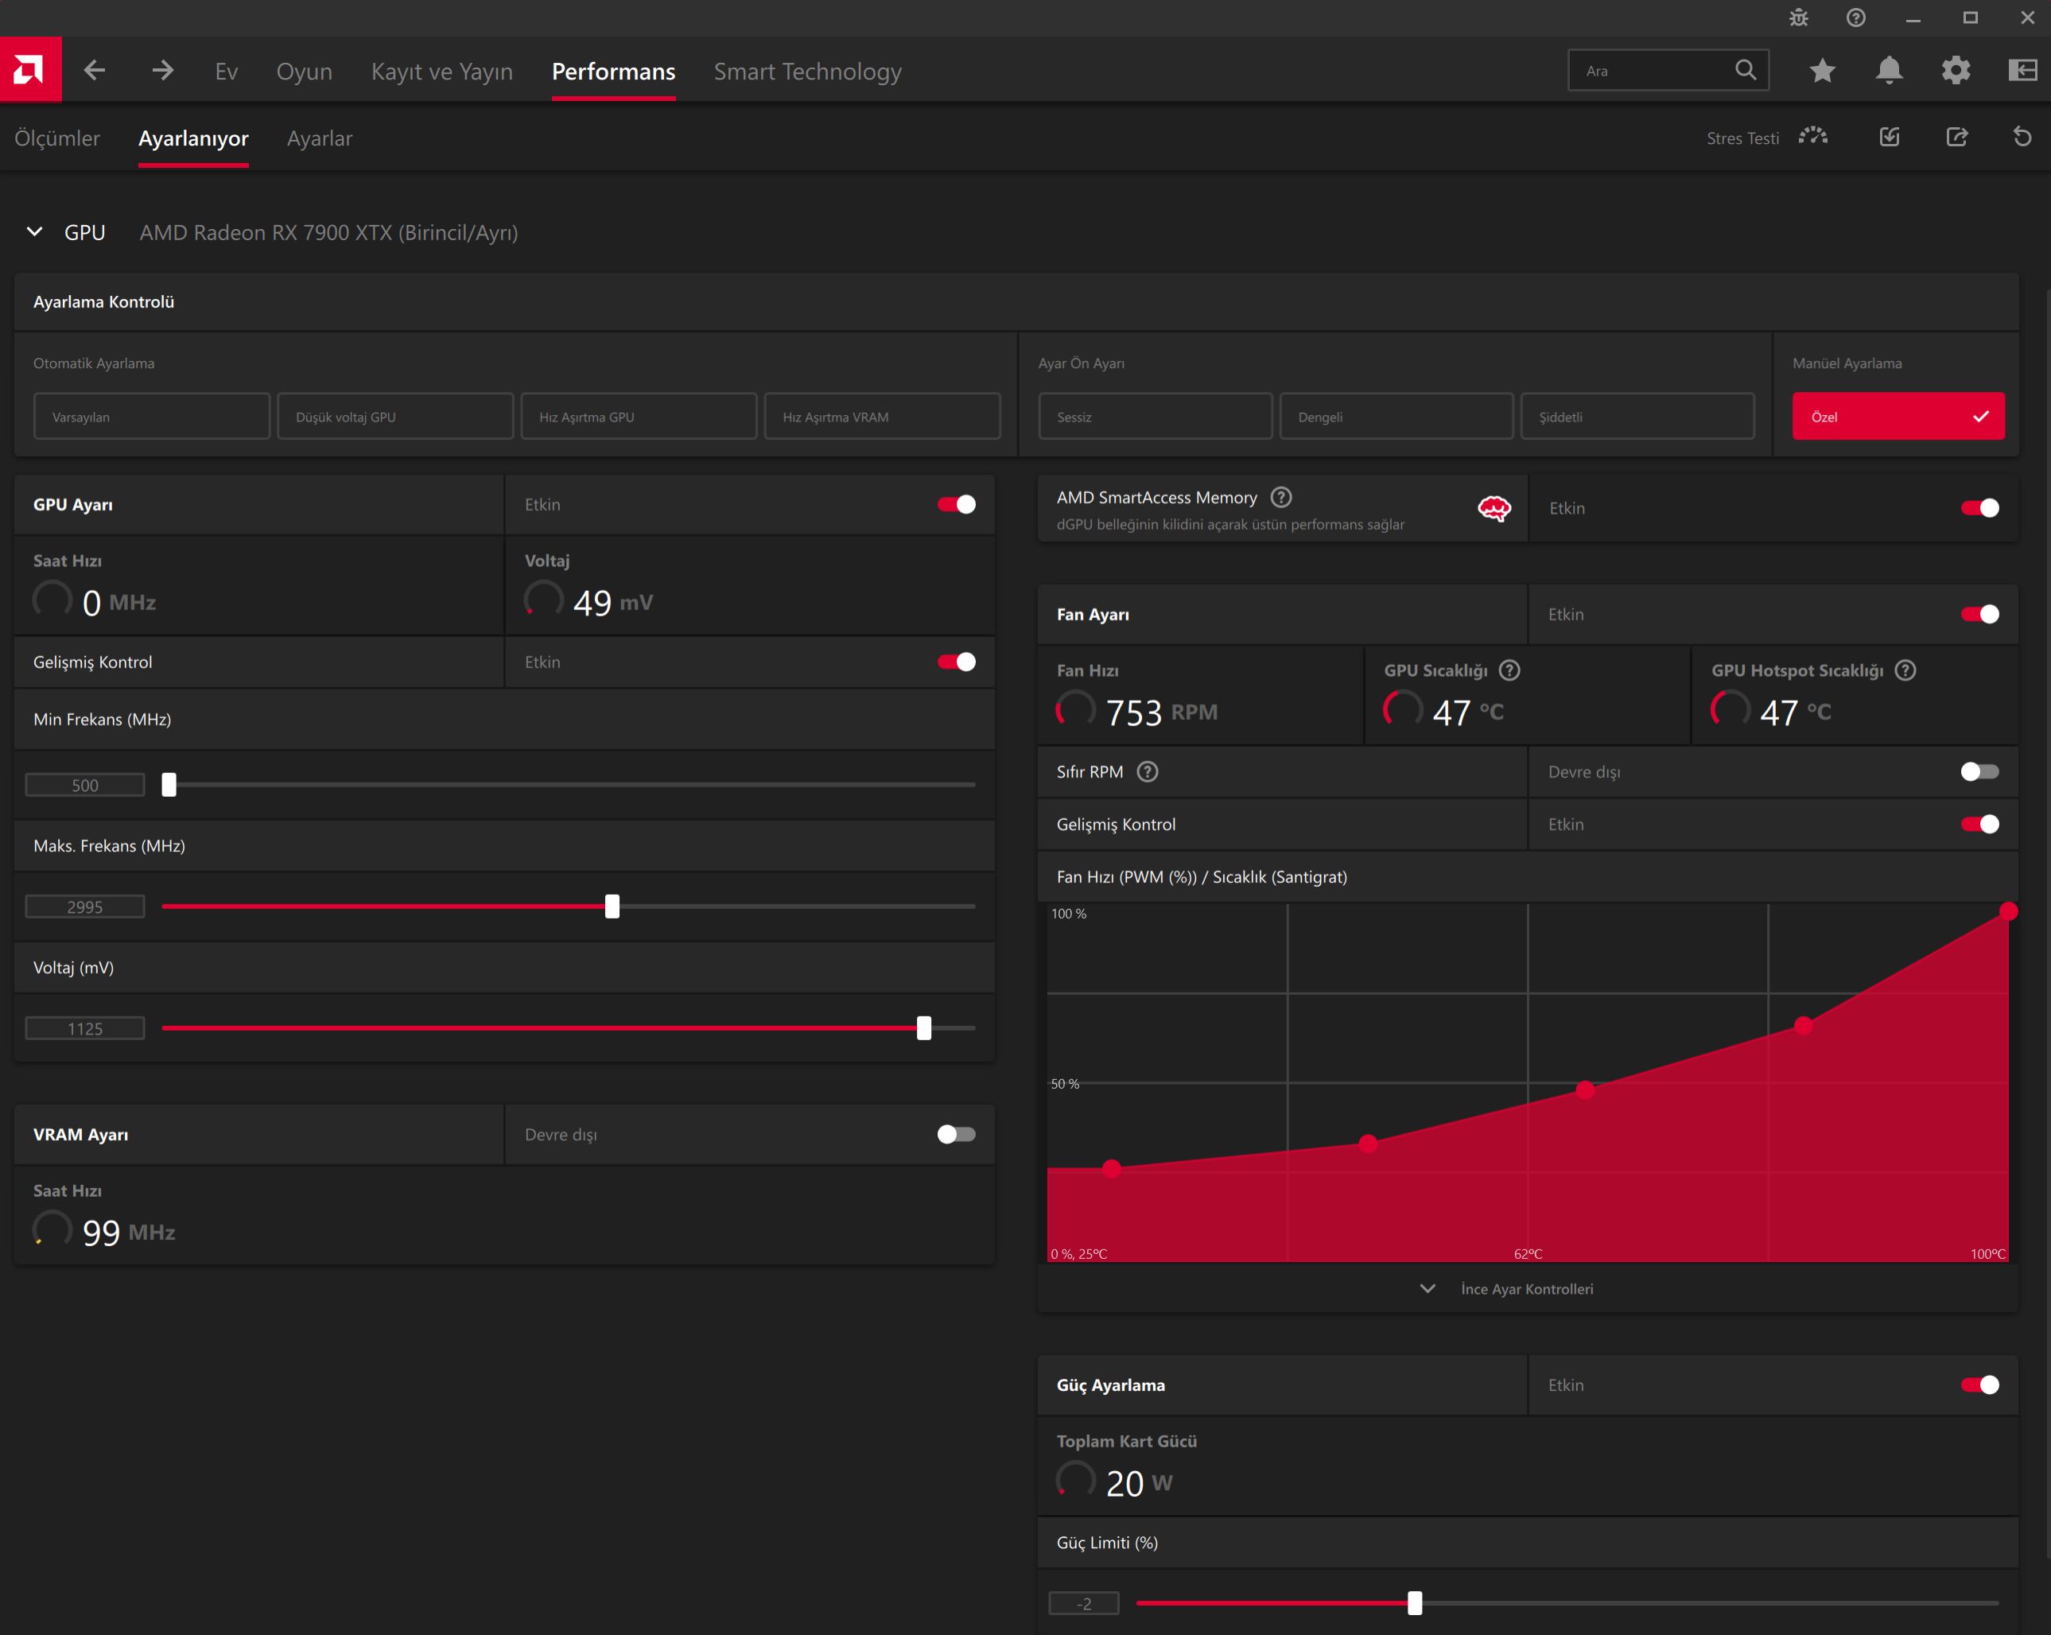The height and width of the screenshot is (1635, 2051).
Task: Click Güç Limiti slider handle
Action: pos(1415,1604)
